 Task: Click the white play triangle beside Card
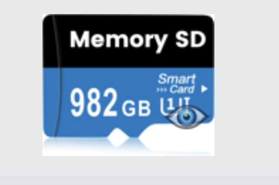click(x=204, y=89)
